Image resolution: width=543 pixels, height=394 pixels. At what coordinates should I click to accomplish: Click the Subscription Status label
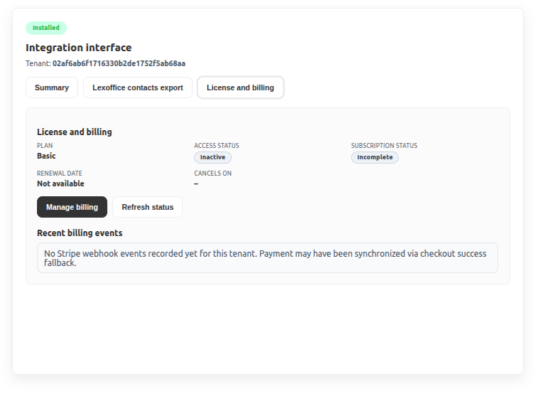[x=384, y=146]
